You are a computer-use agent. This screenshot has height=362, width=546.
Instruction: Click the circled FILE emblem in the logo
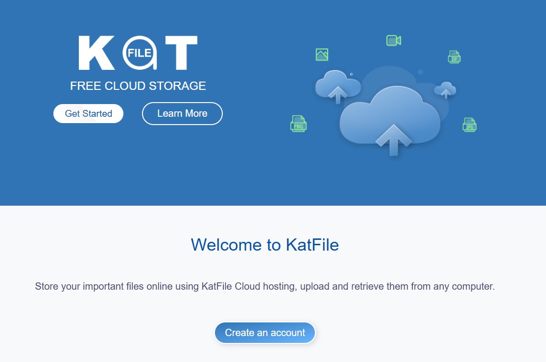pos(140,53)
